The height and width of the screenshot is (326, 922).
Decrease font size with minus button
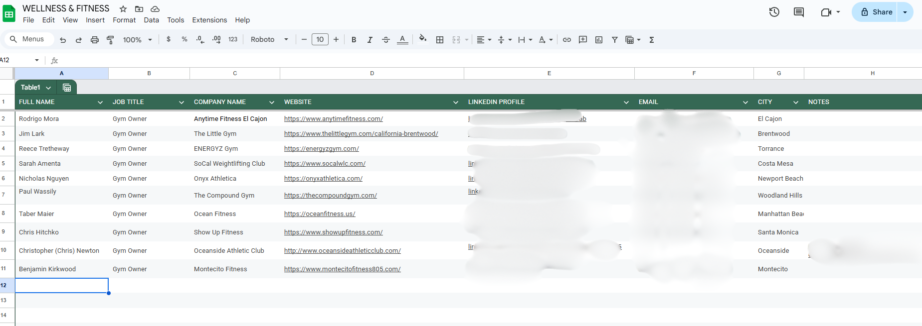click(304, 39)
